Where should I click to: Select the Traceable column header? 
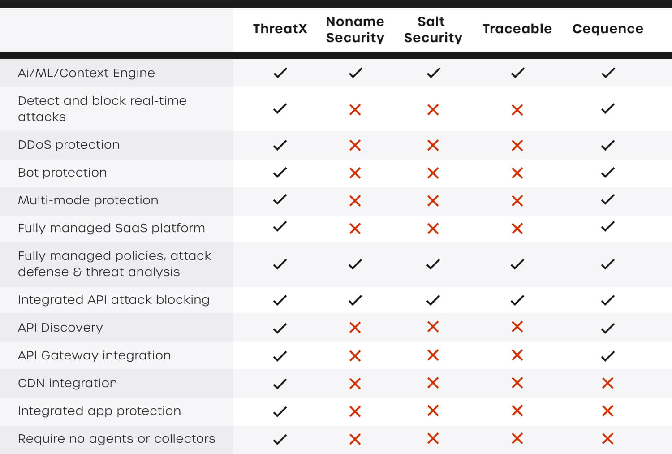[517, 29]
